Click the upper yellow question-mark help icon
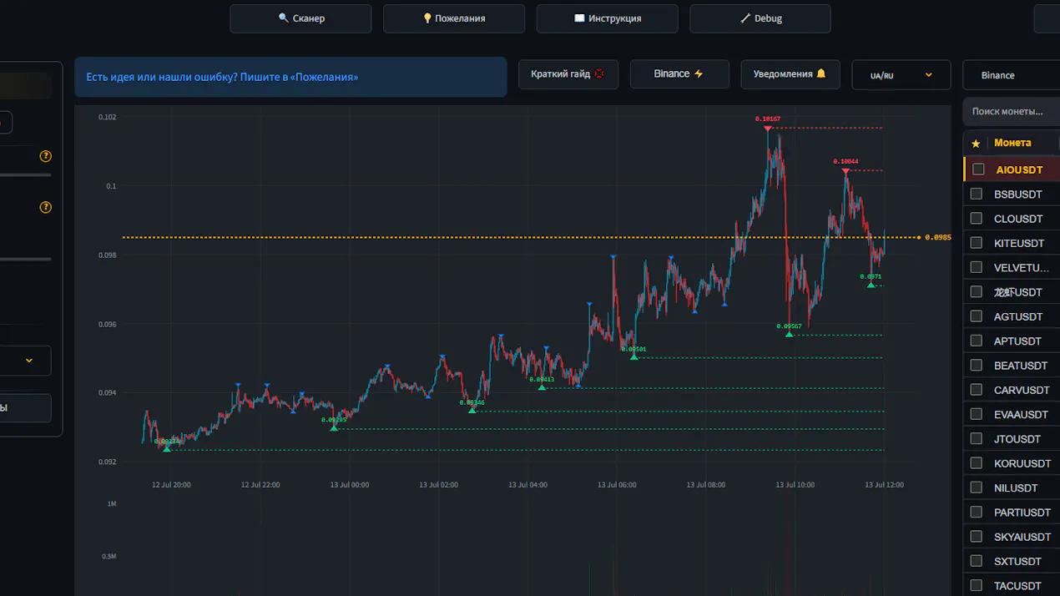 click(x=46, y=156)
